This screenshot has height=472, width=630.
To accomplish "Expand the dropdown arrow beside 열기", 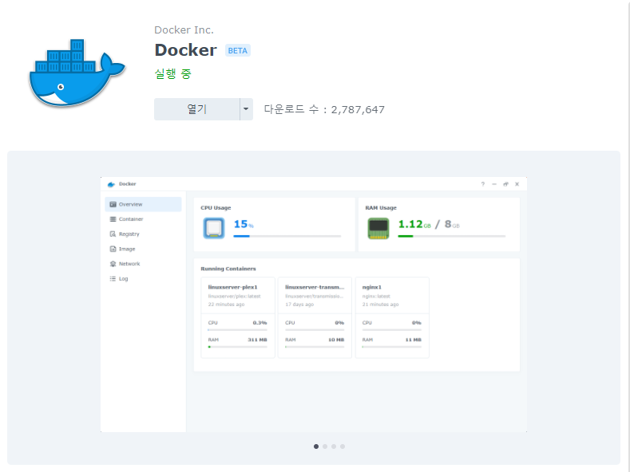I will pyautogui.click(x=246, y=109).
